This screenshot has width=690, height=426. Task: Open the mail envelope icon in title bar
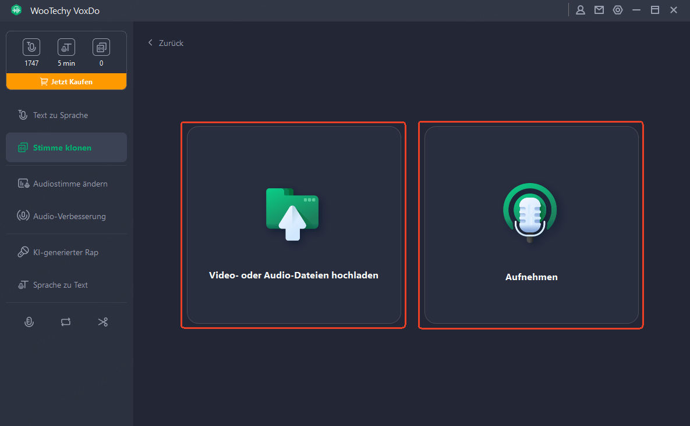click(x=599, y=10)
